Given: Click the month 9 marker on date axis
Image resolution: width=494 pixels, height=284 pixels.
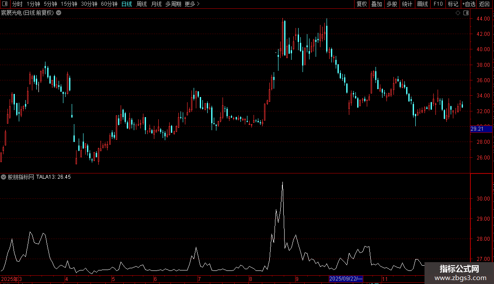Looking at the screenshot, I should tap(297, 279).
